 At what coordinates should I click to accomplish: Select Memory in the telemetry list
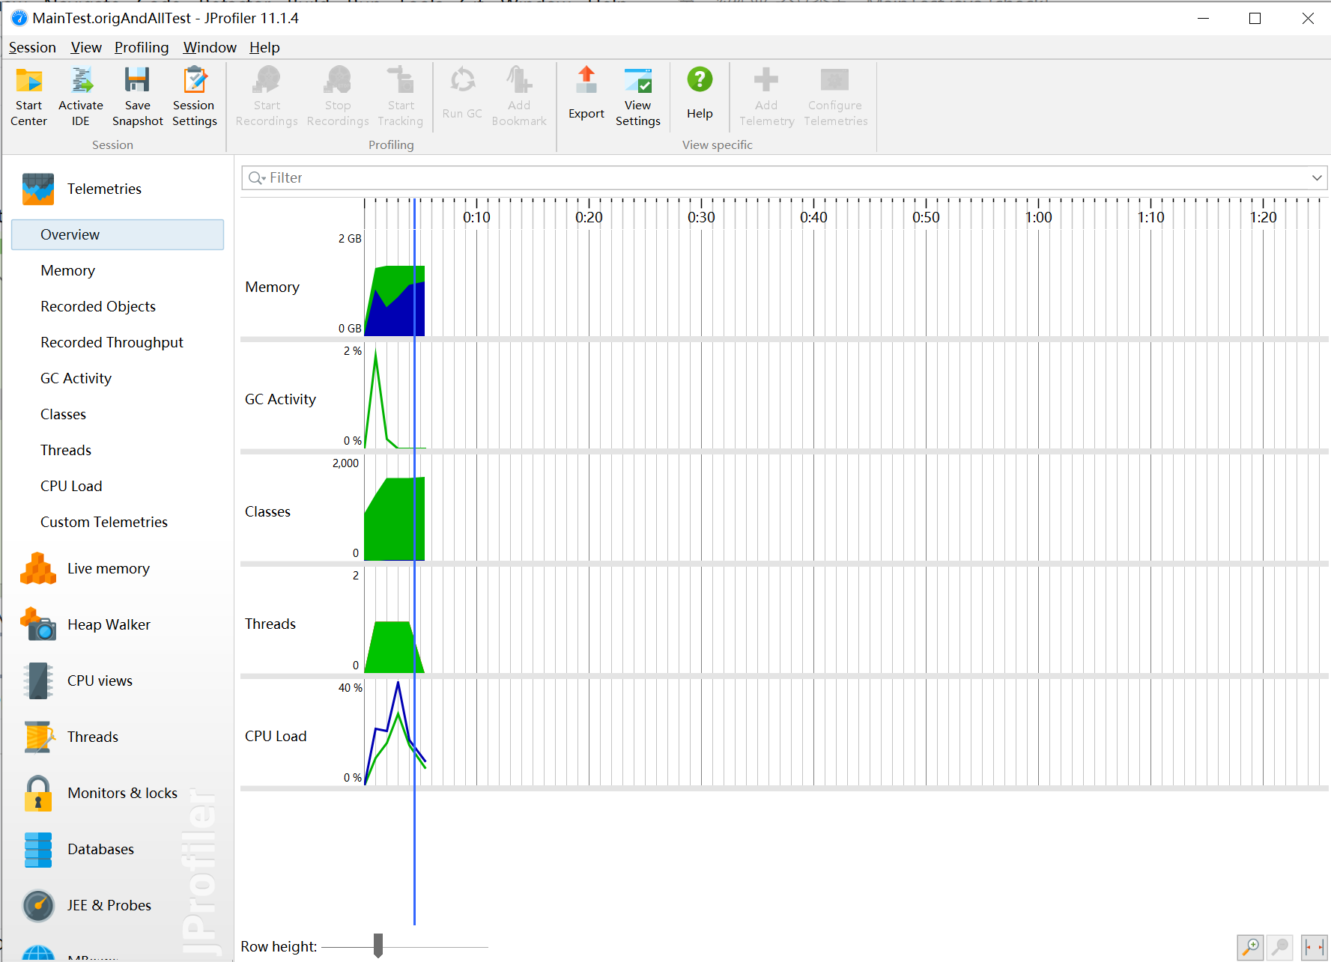(67, 270)
